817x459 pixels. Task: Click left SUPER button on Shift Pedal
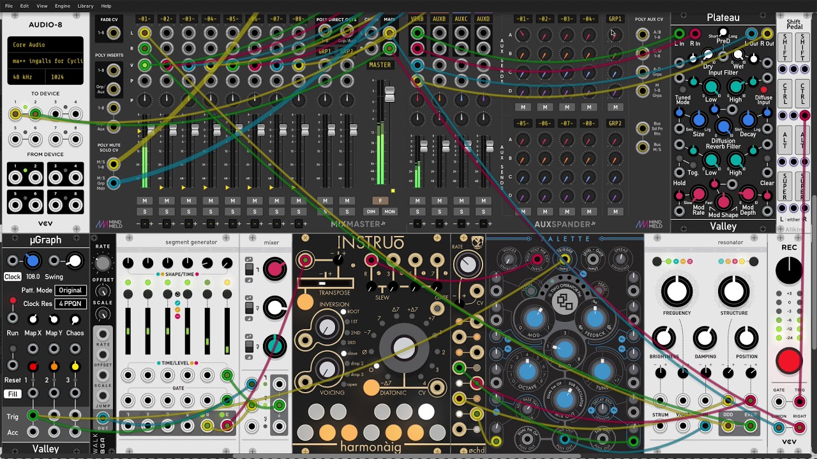click(x=786, y=186)
